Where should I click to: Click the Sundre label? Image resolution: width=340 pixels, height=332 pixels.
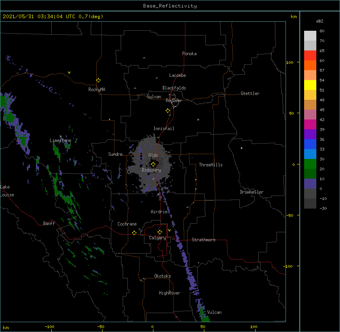pyautogui.click(x=115, y=154)
